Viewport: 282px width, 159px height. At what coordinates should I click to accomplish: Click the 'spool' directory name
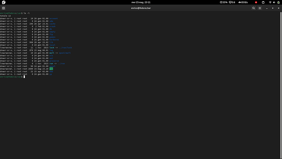pyautogui.click(x=52, y=66)
